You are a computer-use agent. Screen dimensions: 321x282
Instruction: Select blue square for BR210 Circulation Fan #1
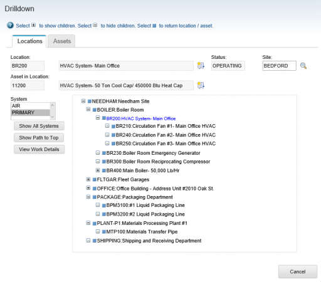(x=113, y=126)
